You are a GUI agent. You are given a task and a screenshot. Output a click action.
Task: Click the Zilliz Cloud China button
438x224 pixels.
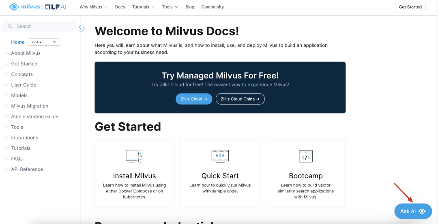click(240, 99)
